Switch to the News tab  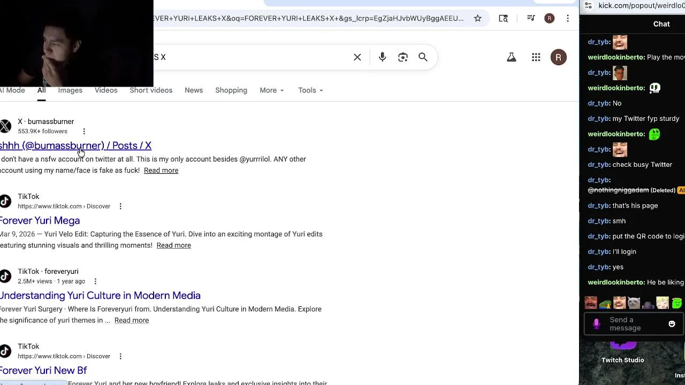[194, 90]
